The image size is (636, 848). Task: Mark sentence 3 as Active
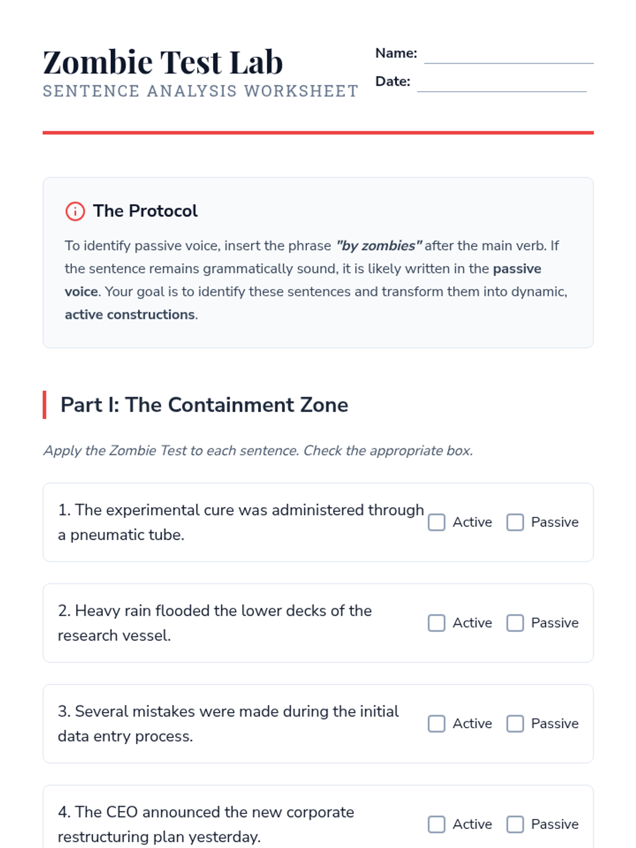click(436, 723)
